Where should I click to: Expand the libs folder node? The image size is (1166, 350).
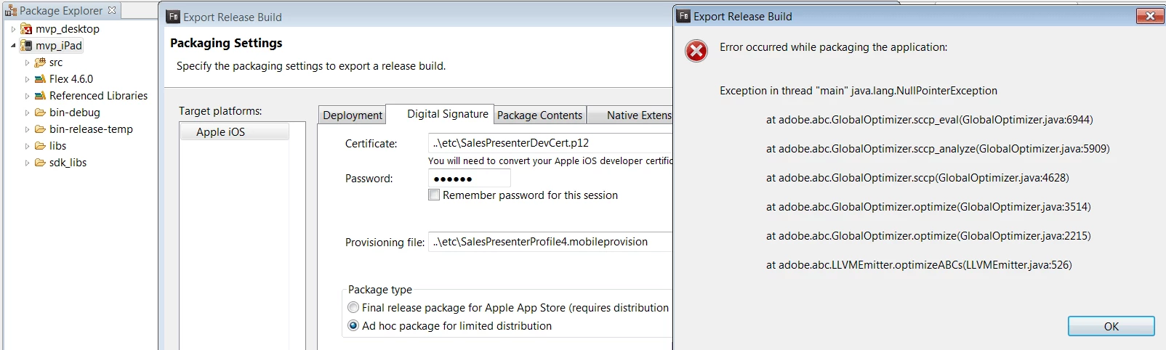point(28,146)
